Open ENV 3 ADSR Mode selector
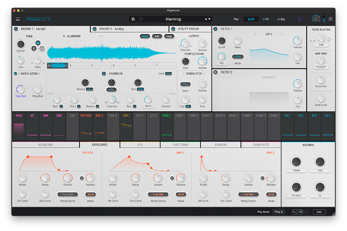The image size is (347, 231). point(271,195)
